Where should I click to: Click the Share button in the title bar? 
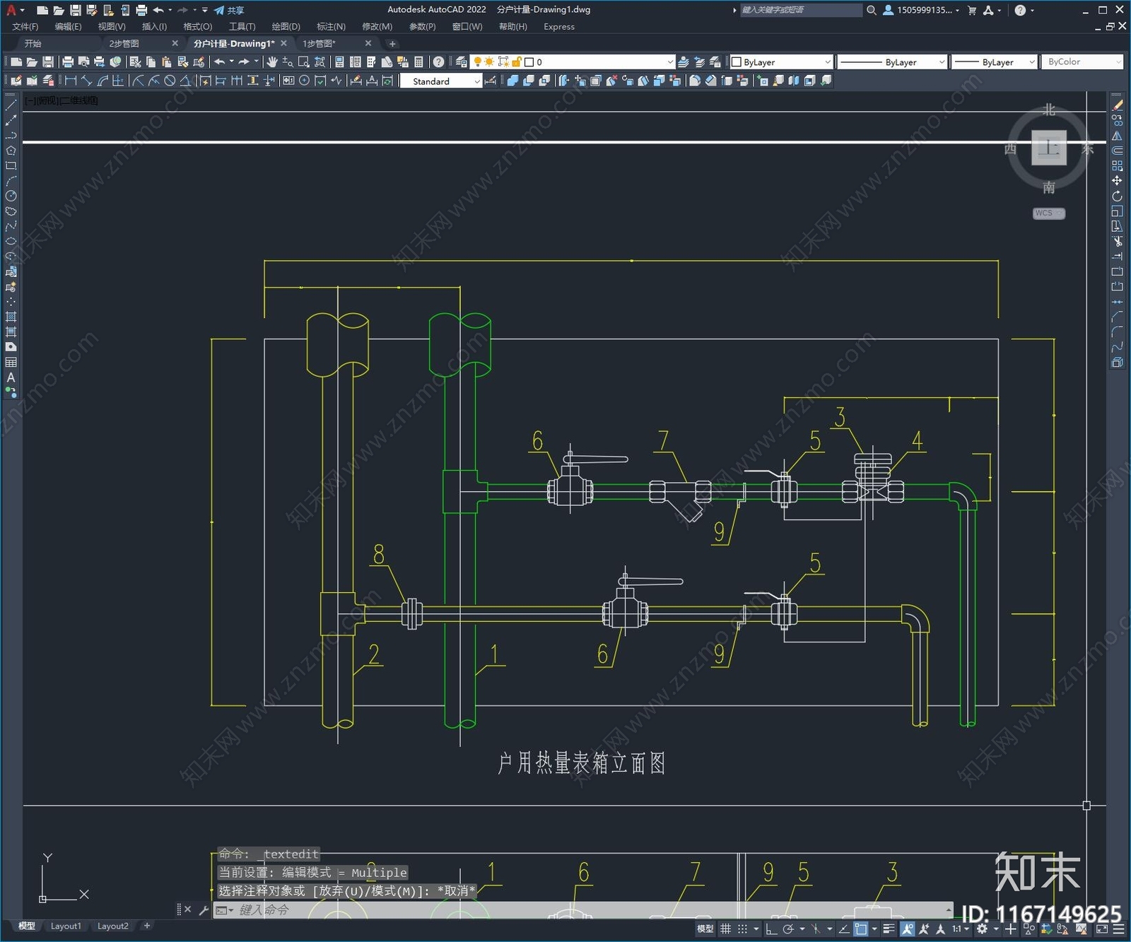point(229,10)
